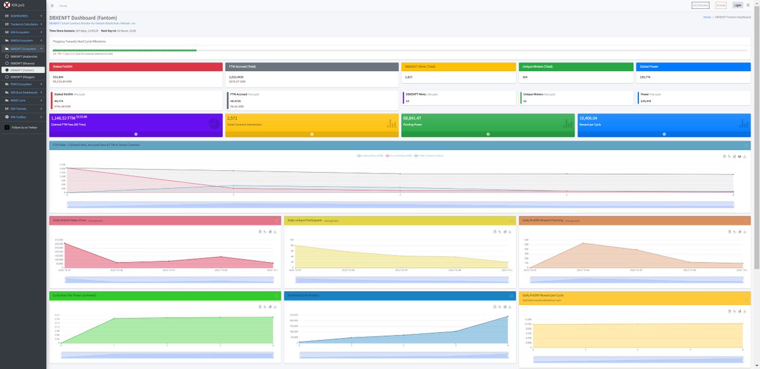Expand details on the Staked fmDXN card chevron
Viewport: 760px width, 369px height.
[136, 134]
